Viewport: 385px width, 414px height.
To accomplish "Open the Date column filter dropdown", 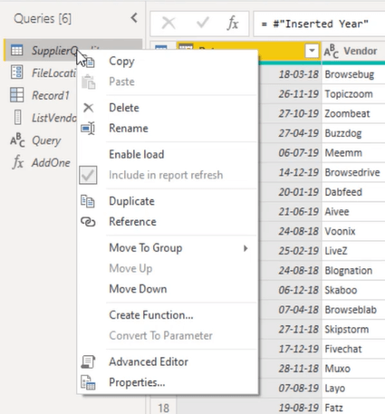I will pyautogui.click(x=312, y=51).
